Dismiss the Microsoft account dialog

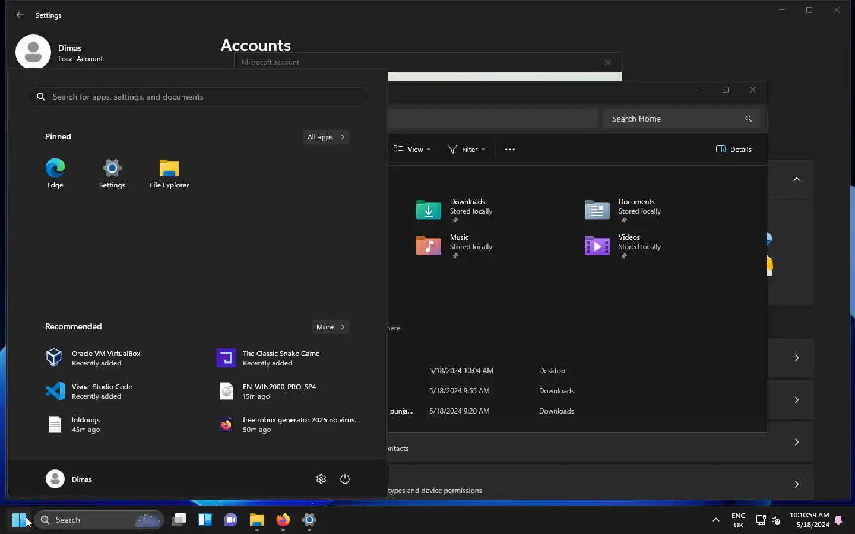pyautogui.click(x=607, y=62)
